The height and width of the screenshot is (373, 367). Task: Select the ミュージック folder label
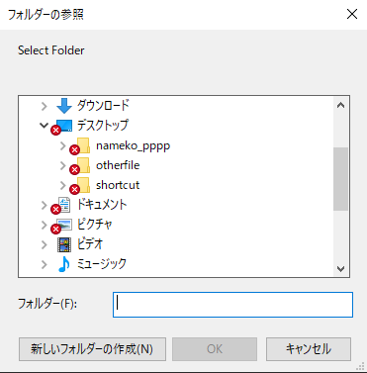point(102,264)
